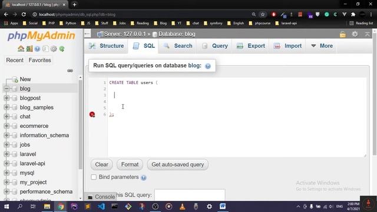Select the my_project database
Viewport: 377px width, 212px height.
click(x=33, y=182)
